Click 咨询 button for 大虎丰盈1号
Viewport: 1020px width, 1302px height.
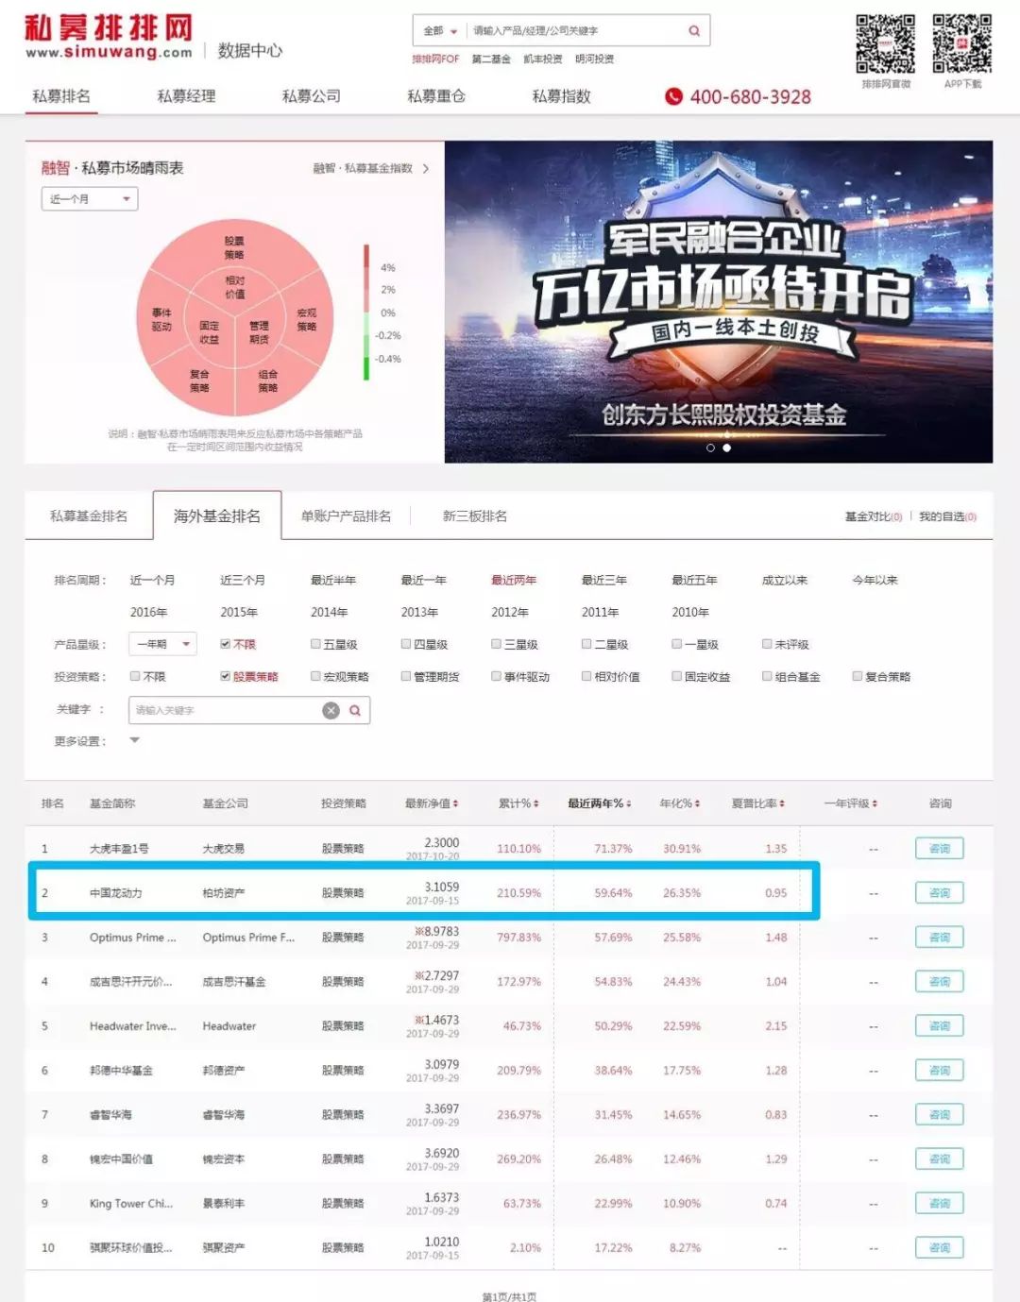(939, 848)
